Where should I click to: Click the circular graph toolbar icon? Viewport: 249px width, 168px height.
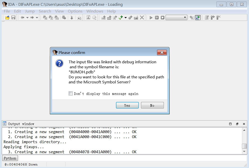[x=94, y=18]
